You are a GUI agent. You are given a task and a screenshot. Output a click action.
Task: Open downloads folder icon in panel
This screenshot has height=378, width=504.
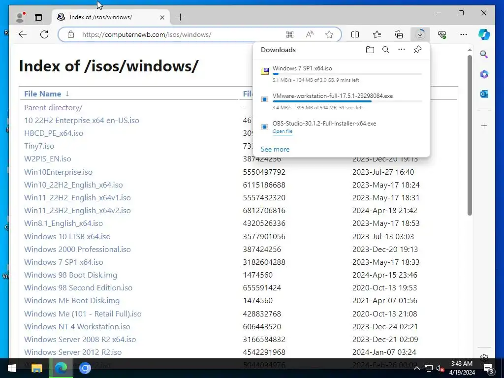click(370, 50)
